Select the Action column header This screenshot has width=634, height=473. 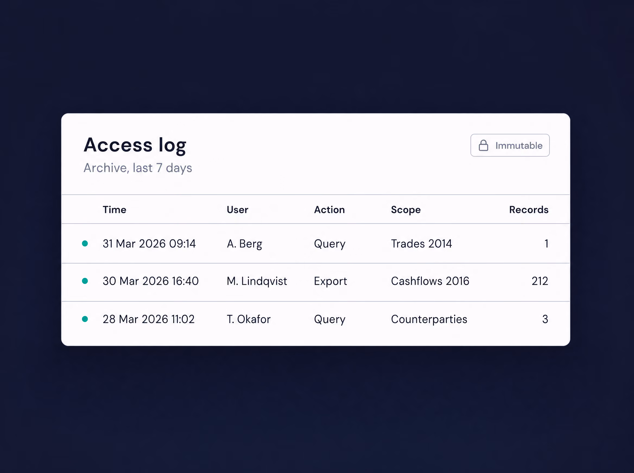click(x=329, y=210)
